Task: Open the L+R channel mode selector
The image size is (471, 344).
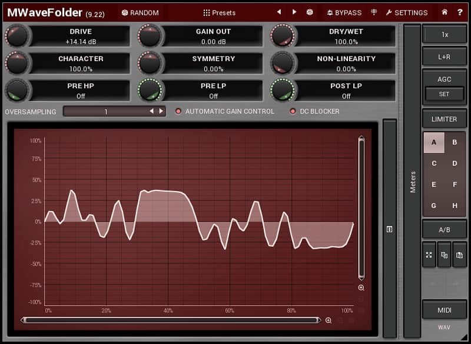Action: coord(445,56)
